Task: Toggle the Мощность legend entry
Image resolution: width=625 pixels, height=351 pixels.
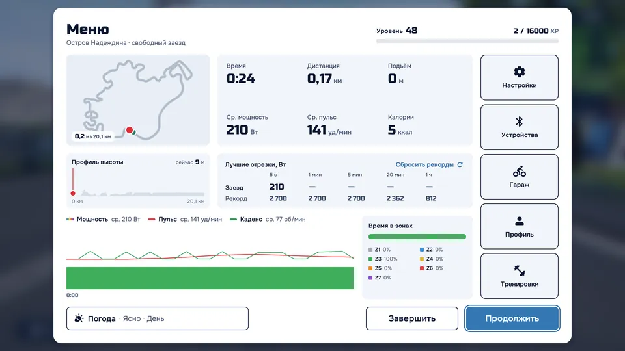Action: 104,219
